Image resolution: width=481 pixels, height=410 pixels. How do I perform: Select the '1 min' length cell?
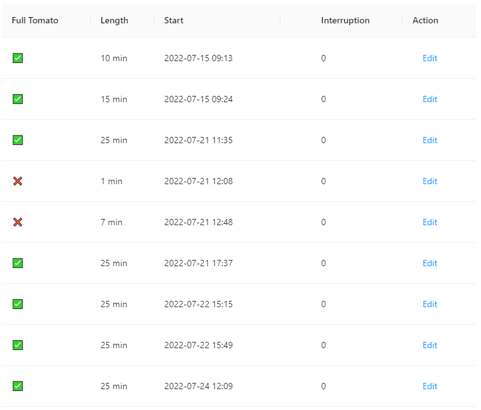[112, 181]
